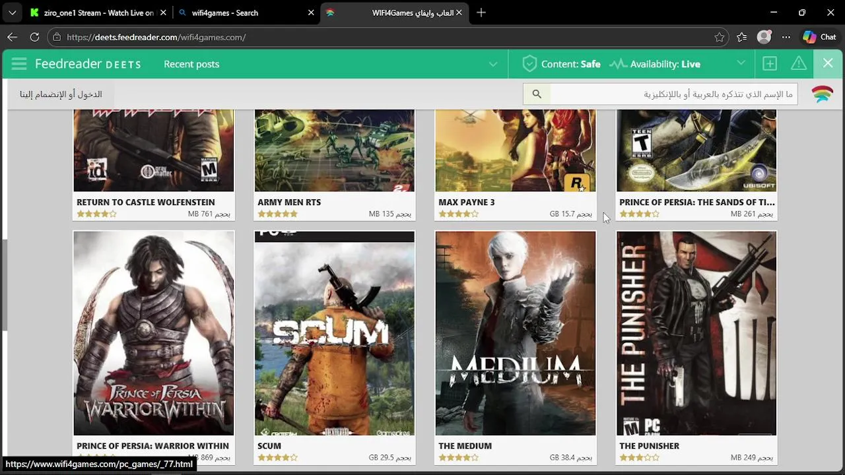Click the 261 MB size text
Image resolution: width=845 pixels, height=475 pixels.
(x=752, y=214)
